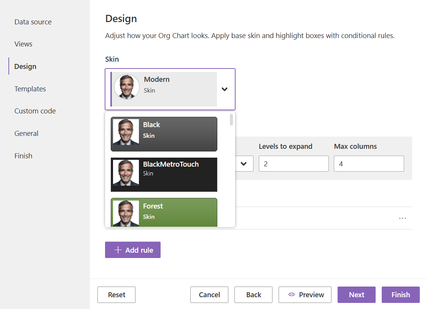Expand the Skin dropdown chevron
This screenshot has width=427, height=309.
coord(225,89)
